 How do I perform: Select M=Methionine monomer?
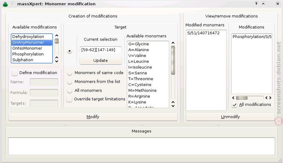(x=148, y=90)
